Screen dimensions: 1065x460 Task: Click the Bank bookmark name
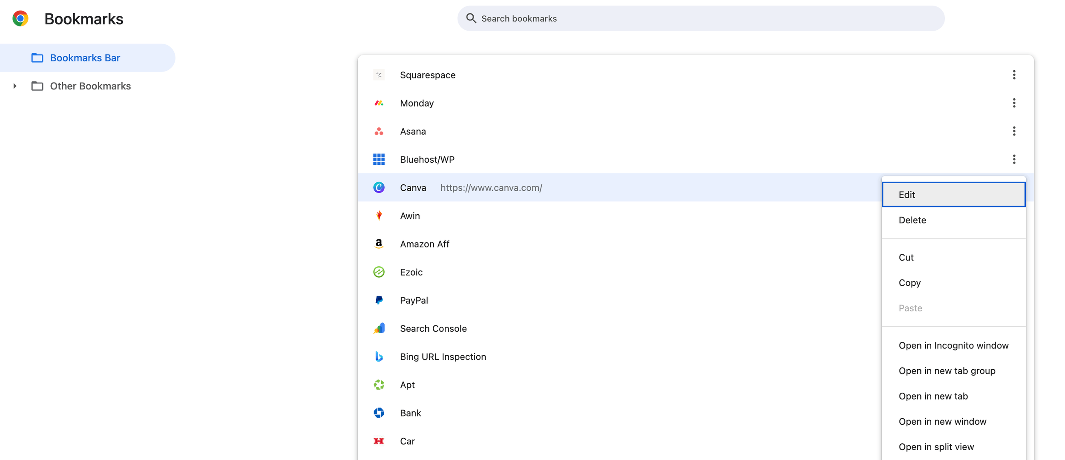(410, 413)
